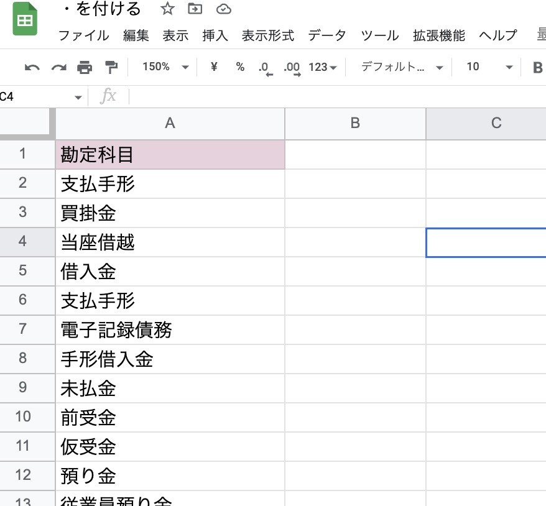The image size is (546, 506).
Task: Open the 拡張機能 menu
Action: [438, 35]
